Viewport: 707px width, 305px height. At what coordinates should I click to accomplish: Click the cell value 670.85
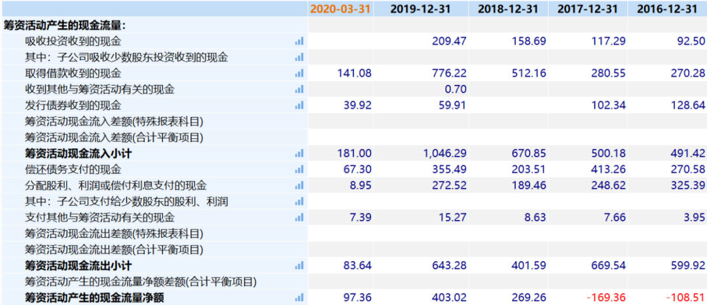click(528, 154)
